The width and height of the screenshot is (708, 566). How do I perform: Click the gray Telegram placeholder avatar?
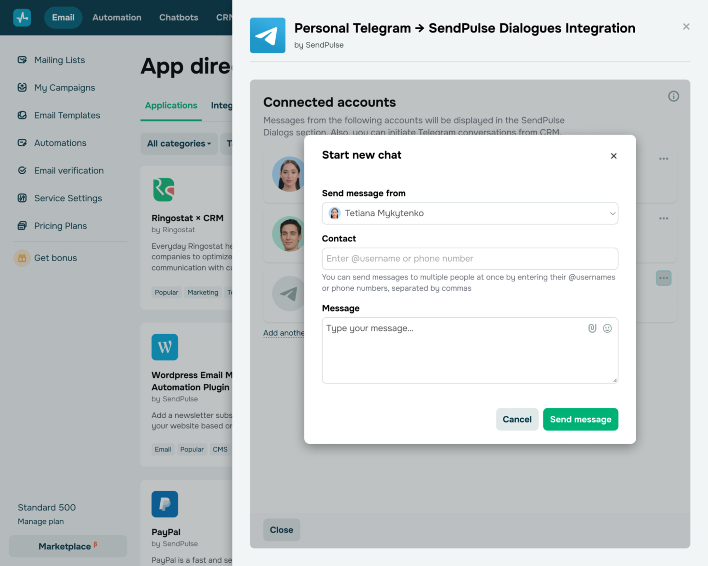pos(289,294)
